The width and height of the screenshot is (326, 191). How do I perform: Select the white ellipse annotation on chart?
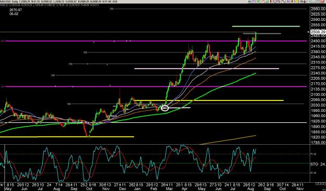[165, 108]
